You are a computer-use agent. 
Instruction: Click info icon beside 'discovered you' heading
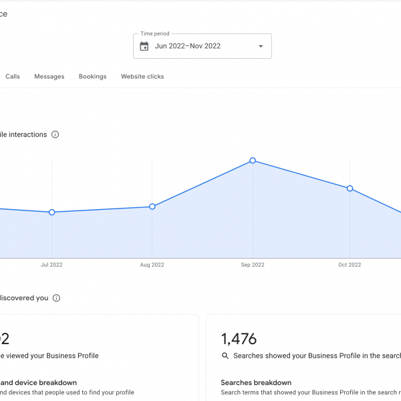pyautogui.click(x=57, y=298)
